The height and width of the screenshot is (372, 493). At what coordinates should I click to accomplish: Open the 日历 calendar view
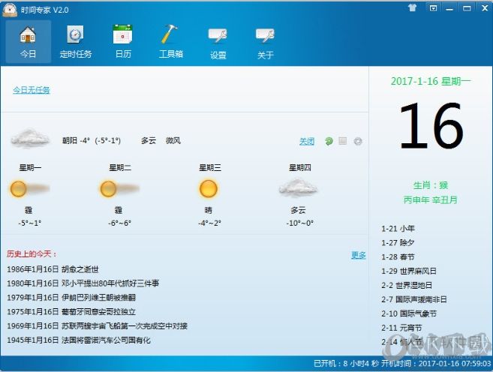click(x=122, y=41)
